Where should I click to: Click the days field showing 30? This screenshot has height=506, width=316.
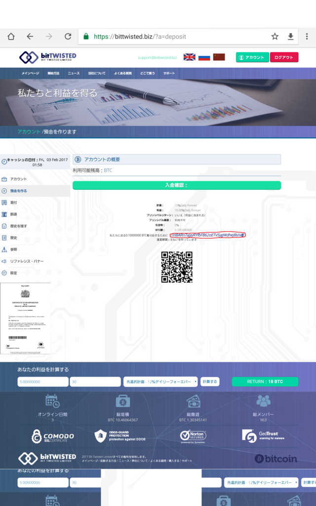(95, 382)
